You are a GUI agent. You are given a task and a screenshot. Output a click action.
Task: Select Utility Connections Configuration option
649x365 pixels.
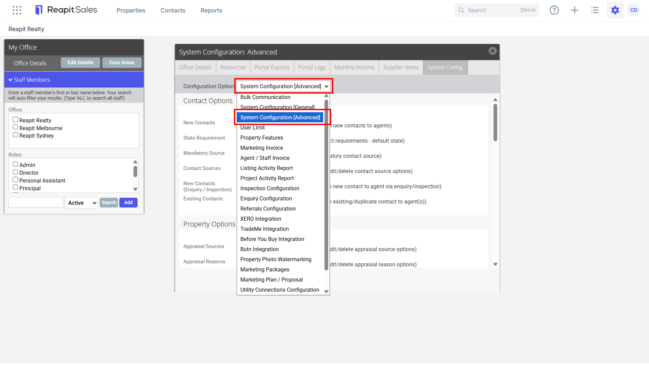(x=280, y=290)
